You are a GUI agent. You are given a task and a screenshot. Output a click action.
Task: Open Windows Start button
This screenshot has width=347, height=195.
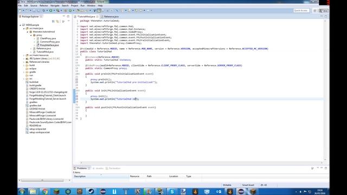22,191
